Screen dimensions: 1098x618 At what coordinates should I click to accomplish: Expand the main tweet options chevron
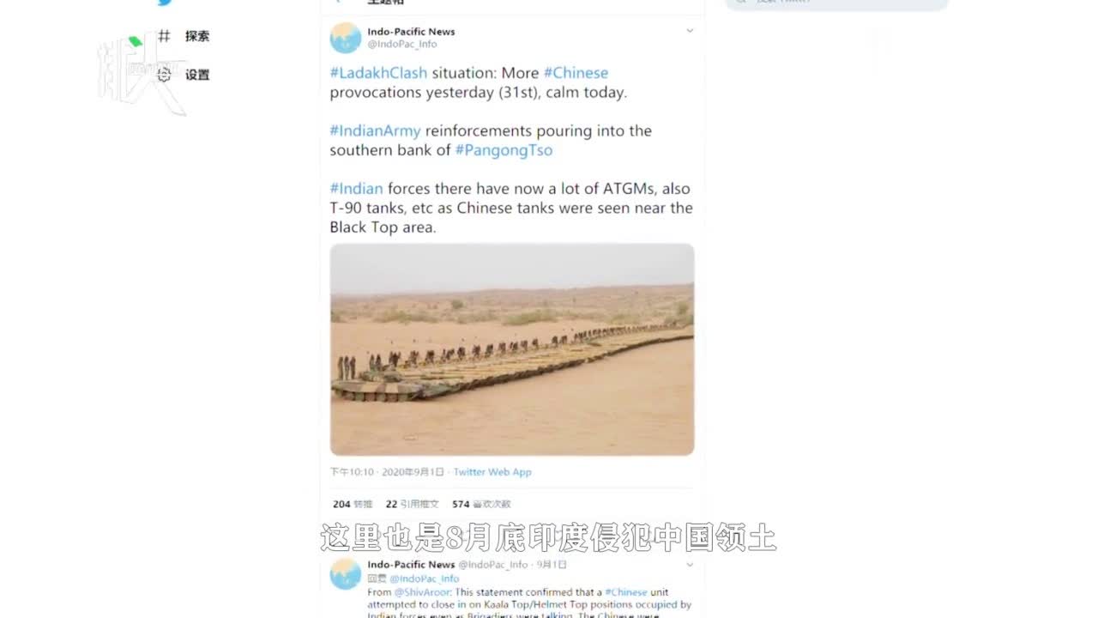(689, 31)
